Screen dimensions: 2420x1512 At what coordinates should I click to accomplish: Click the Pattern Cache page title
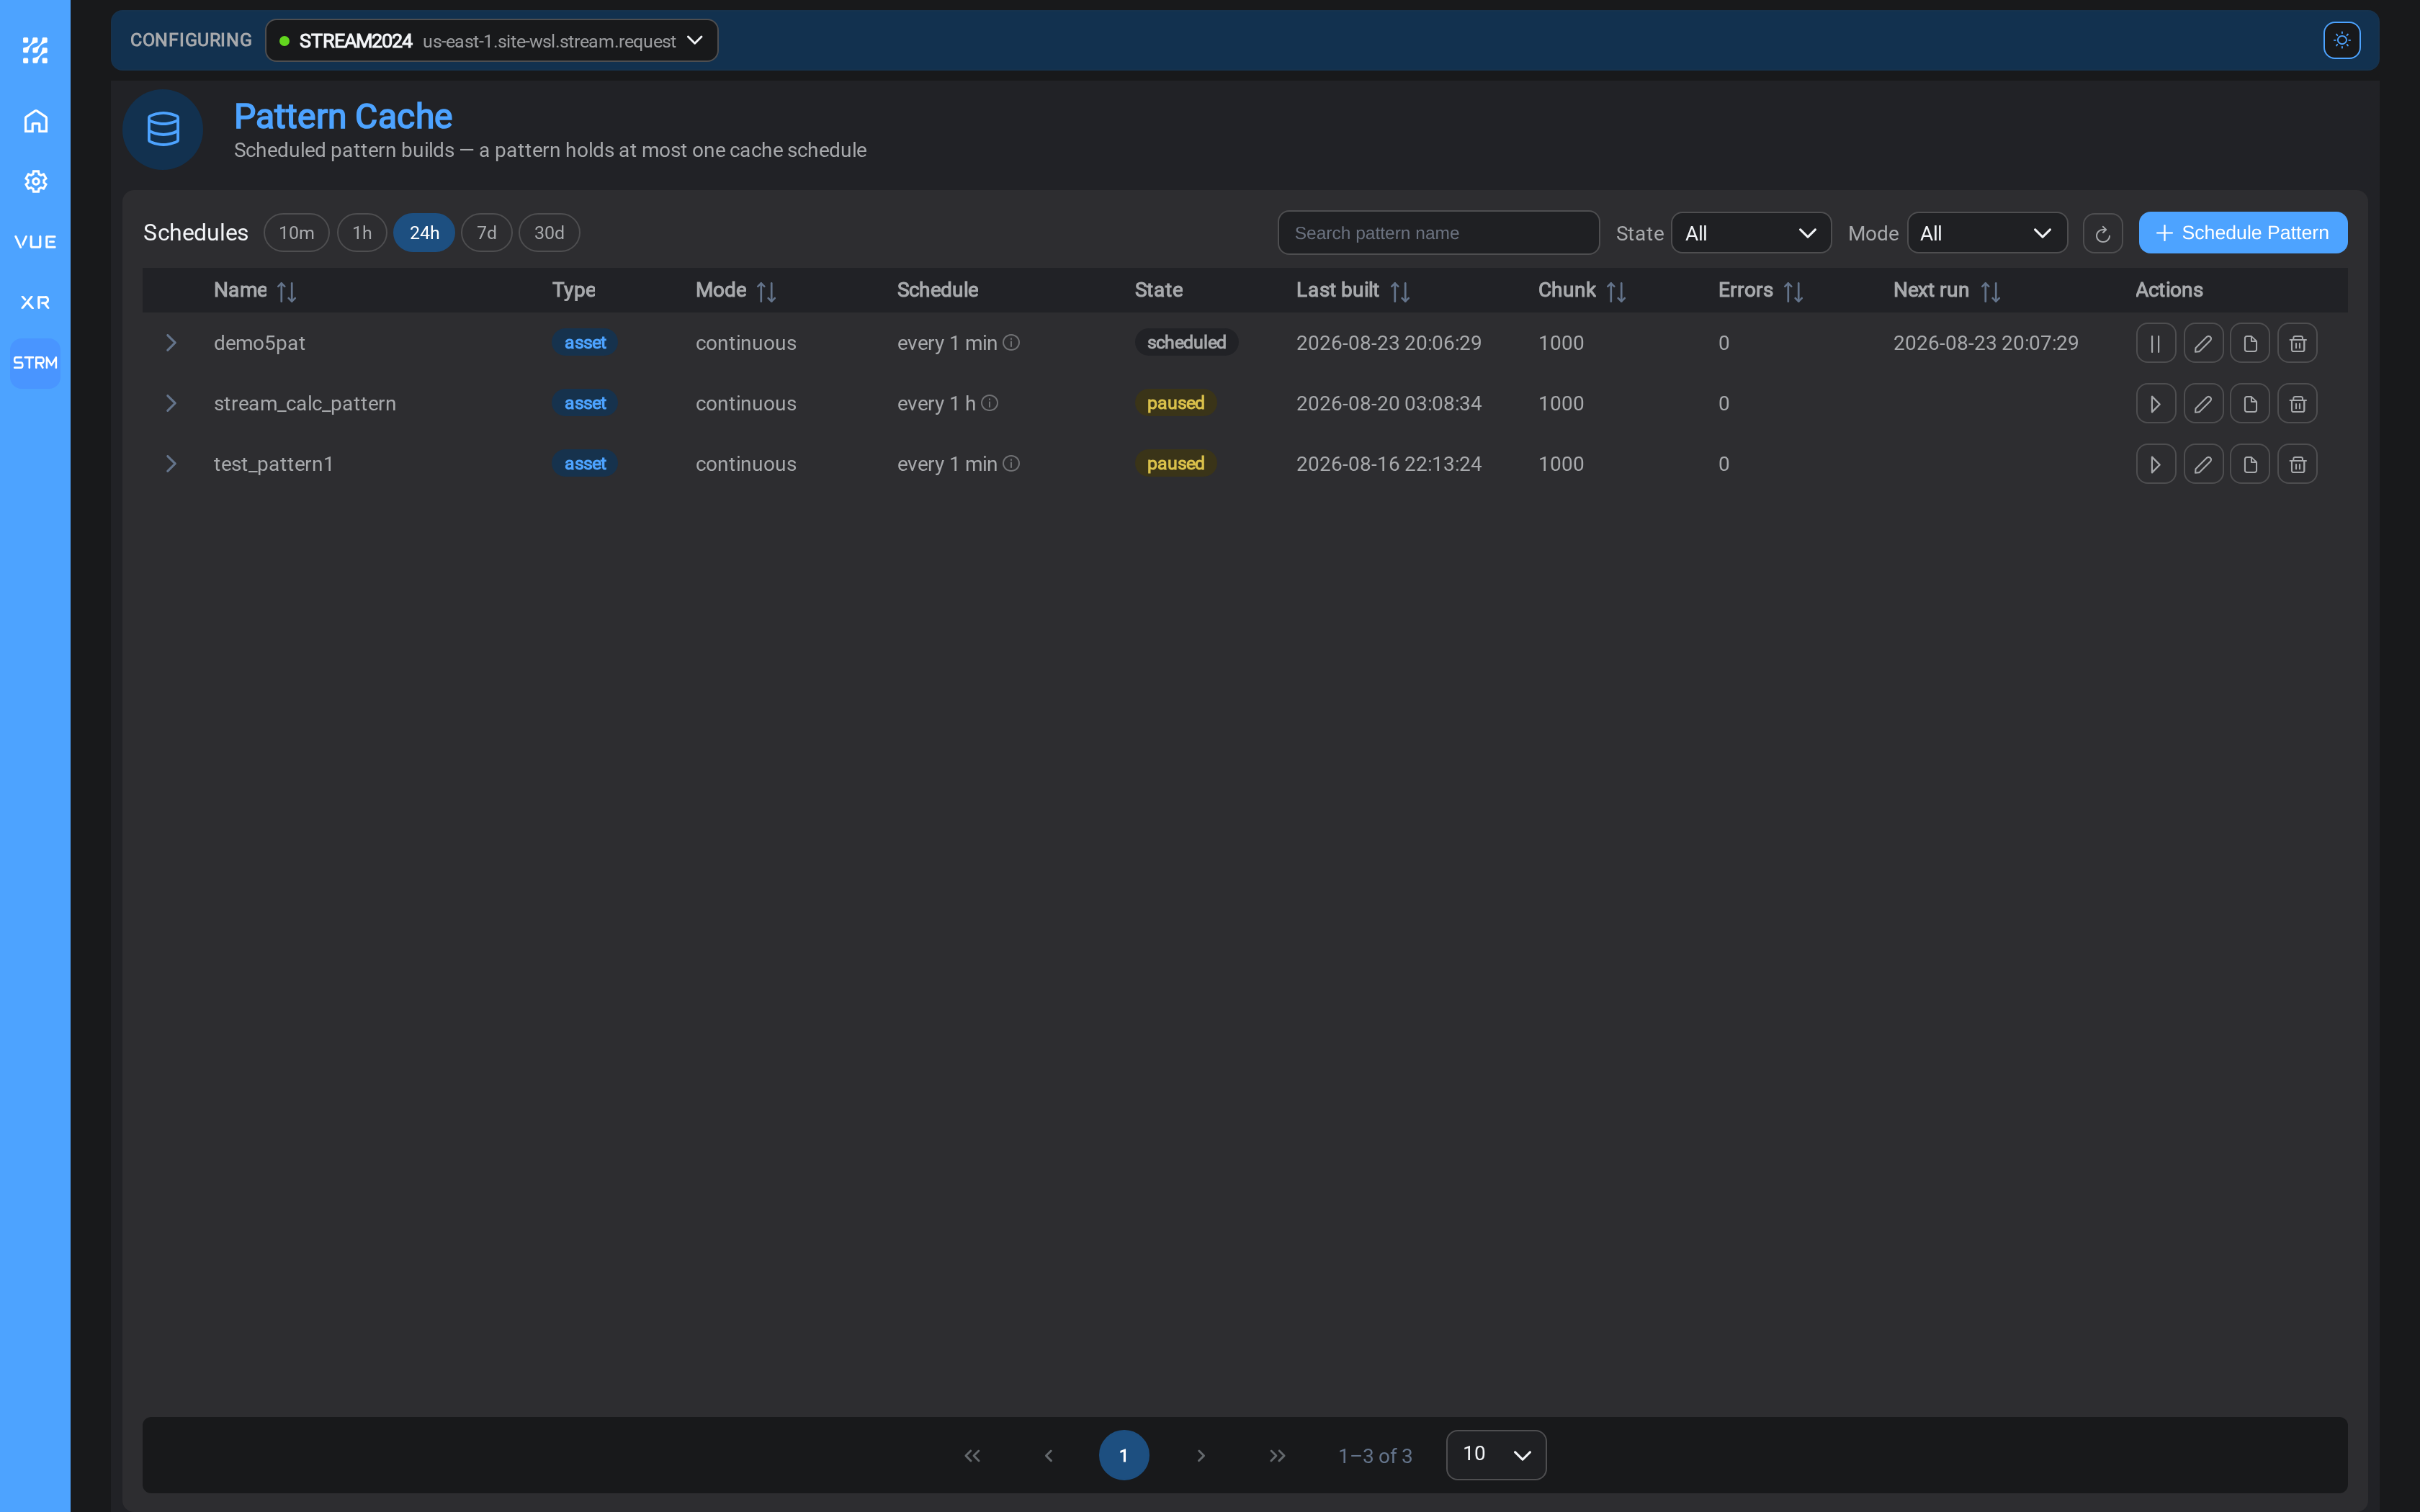tap(343, 117)
